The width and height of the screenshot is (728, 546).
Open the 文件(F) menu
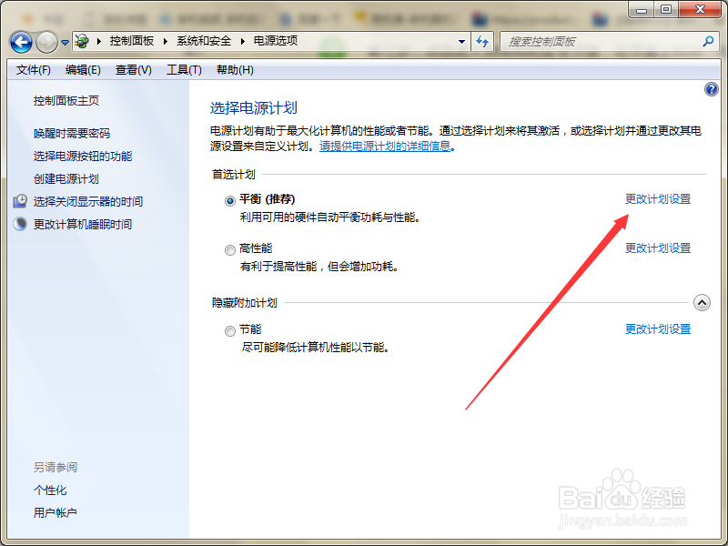point(35,69)
